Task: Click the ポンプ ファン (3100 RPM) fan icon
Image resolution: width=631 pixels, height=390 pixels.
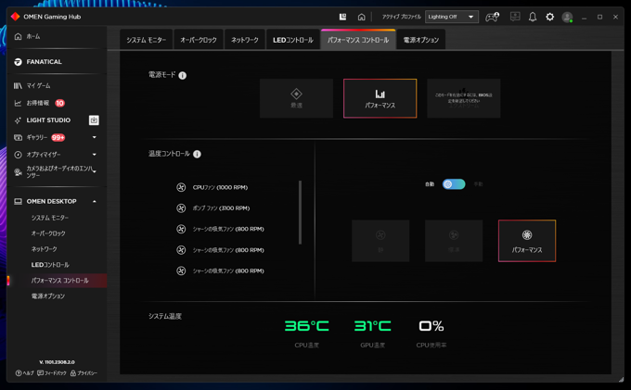Action: [x=181, y=208]
